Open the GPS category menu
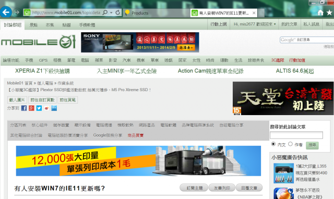The height and width of the screenshot is (199, 334). coord(43,60)
